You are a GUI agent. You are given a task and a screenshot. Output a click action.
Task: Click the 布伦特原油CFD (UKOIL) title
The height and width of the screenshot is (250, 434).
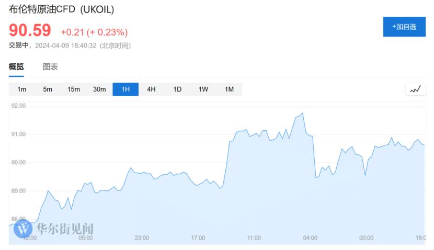(x=61, y=10)
